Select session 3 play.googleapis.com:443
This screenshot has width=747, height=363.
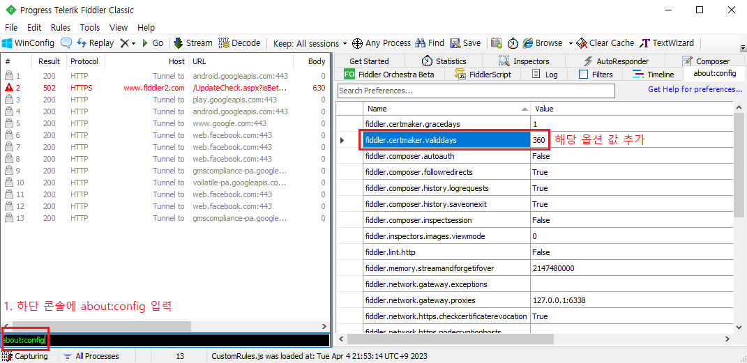(x=165, y=100)
